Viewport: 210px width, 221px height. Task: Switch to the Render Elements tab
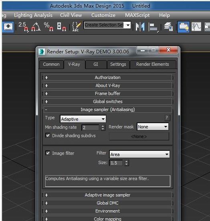click(153, 65)
